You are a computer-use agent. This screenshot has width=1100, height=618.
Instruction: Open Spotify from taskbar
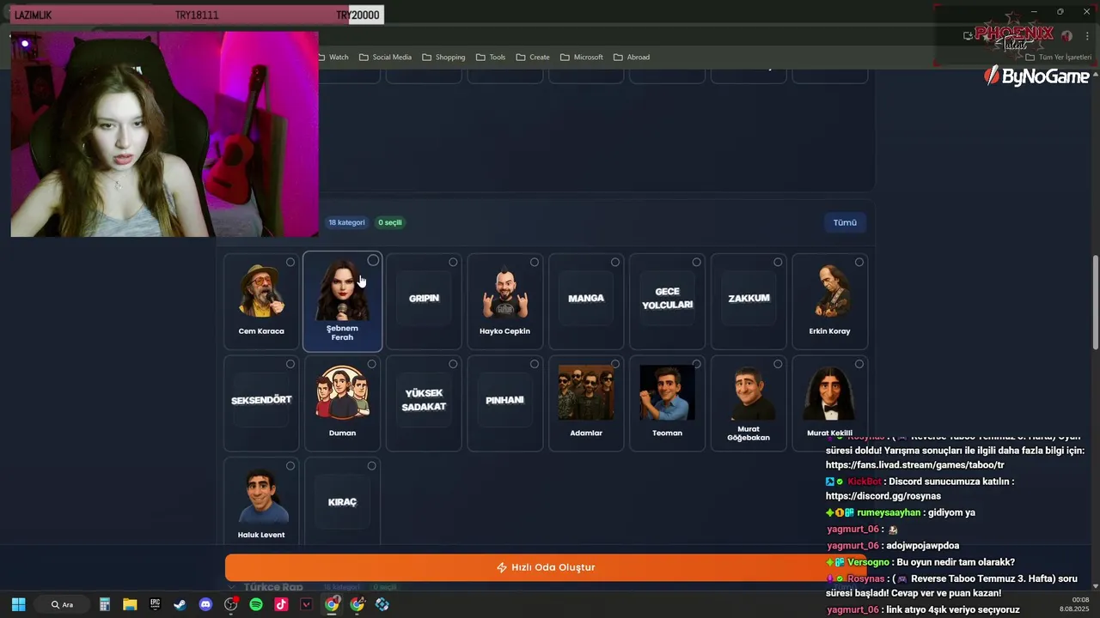click(x=256, y=604)
